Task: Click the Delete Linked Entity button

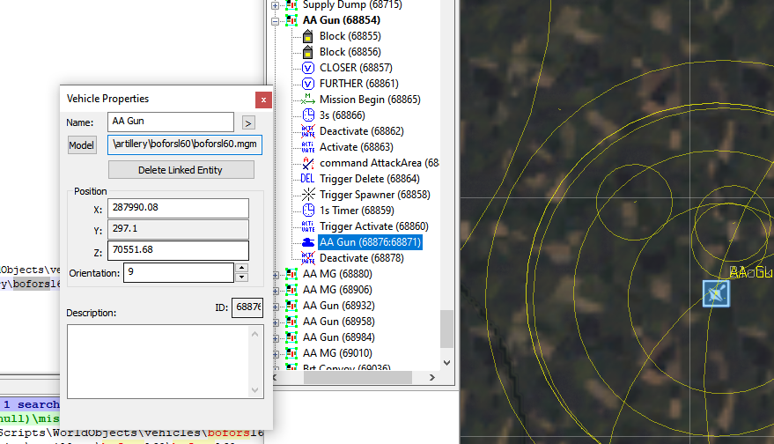Action: 181,170
